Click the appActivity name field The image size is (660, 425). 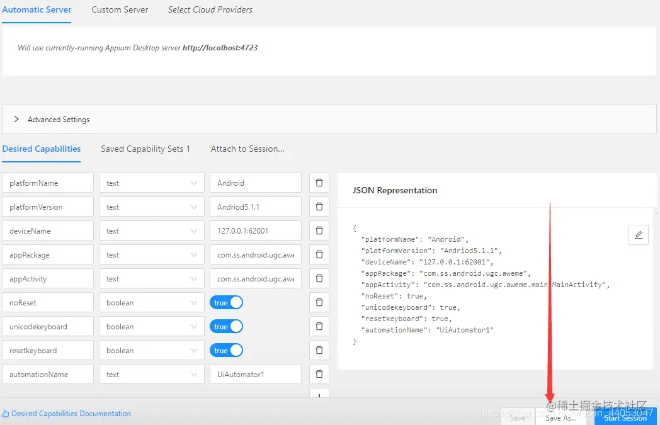point(48,278)
